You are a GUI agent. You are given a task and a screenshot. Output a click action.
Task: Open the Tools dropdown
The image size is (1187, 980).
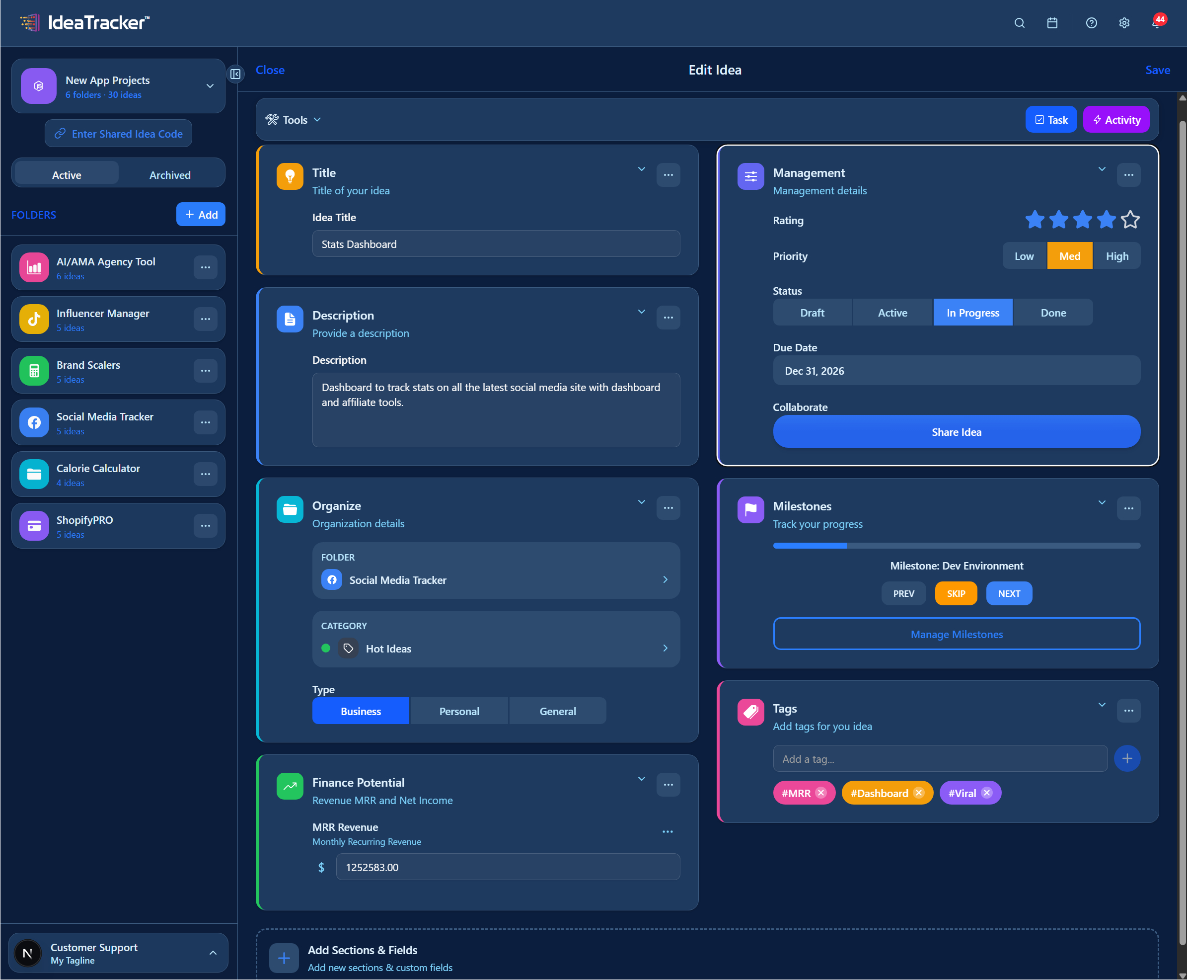point(293,119)
